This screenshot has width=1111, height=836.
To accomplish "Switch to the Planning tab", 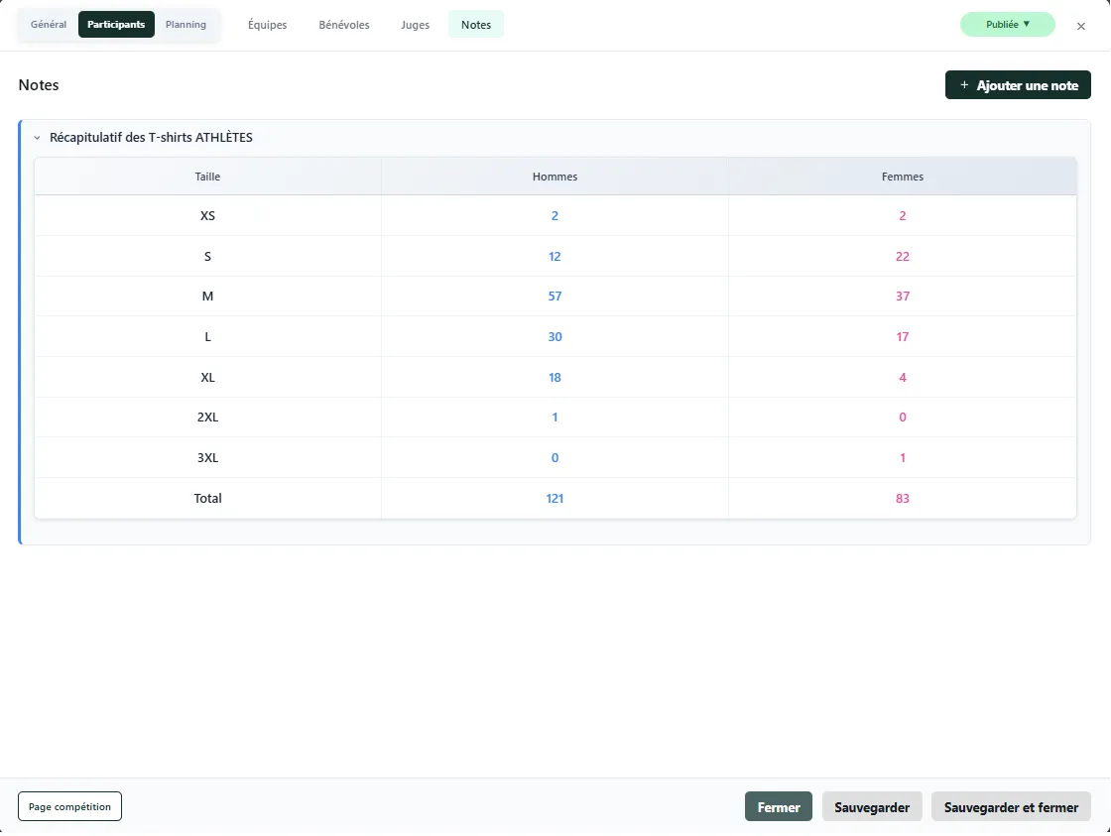I will coord(185,25).
